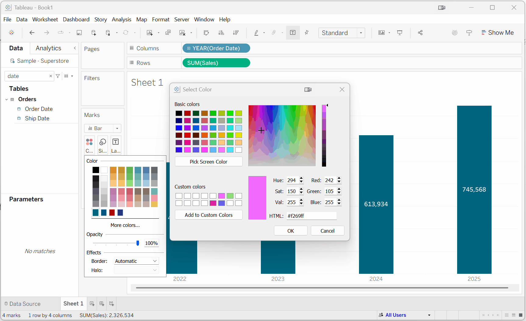Click the Save workbook icon
This screenshot has width=526, height=321.
[x=79, y=33]
